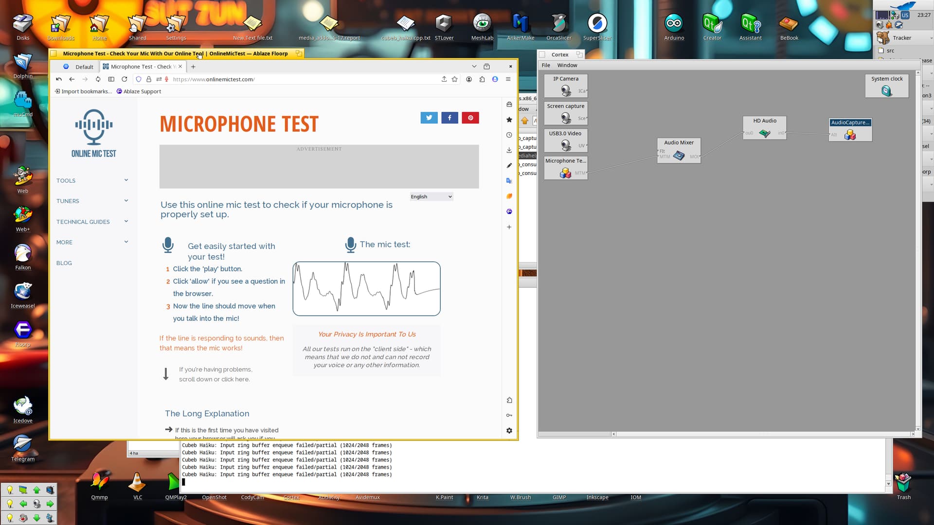This screenshot has width=934, height=525.
Task: Launch the Arduino desktop icon
Action: pos(674,27)
